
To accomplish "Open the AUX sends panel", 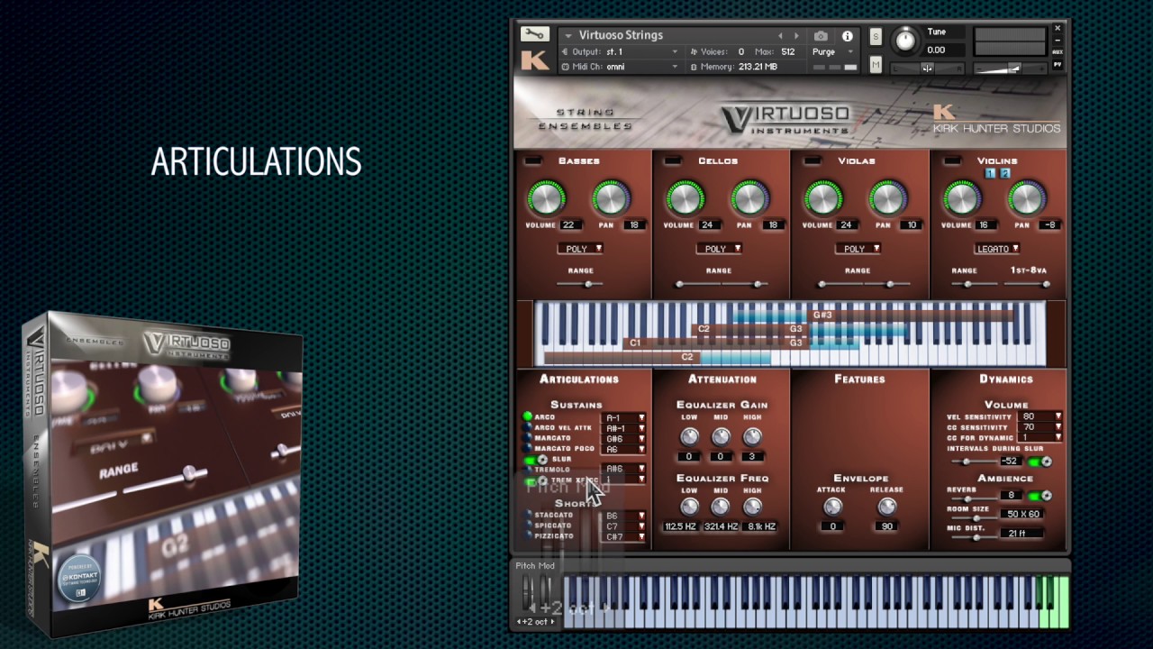I will pos(1058,52).
